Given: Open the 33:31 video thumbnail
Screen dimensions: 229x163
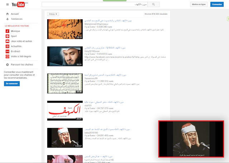Looking at the screenshot, I should click(x=65, y=56).
